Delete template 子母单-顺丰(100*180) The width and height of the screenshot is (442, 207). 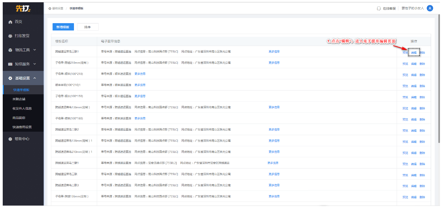[x=422, y=120]
